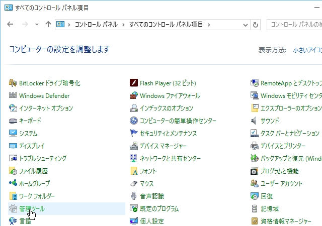Open the RemoteApp とデスクトップ icon
Image resolution: width=322 pixels, height=226 pixels.
coord(255,83)
